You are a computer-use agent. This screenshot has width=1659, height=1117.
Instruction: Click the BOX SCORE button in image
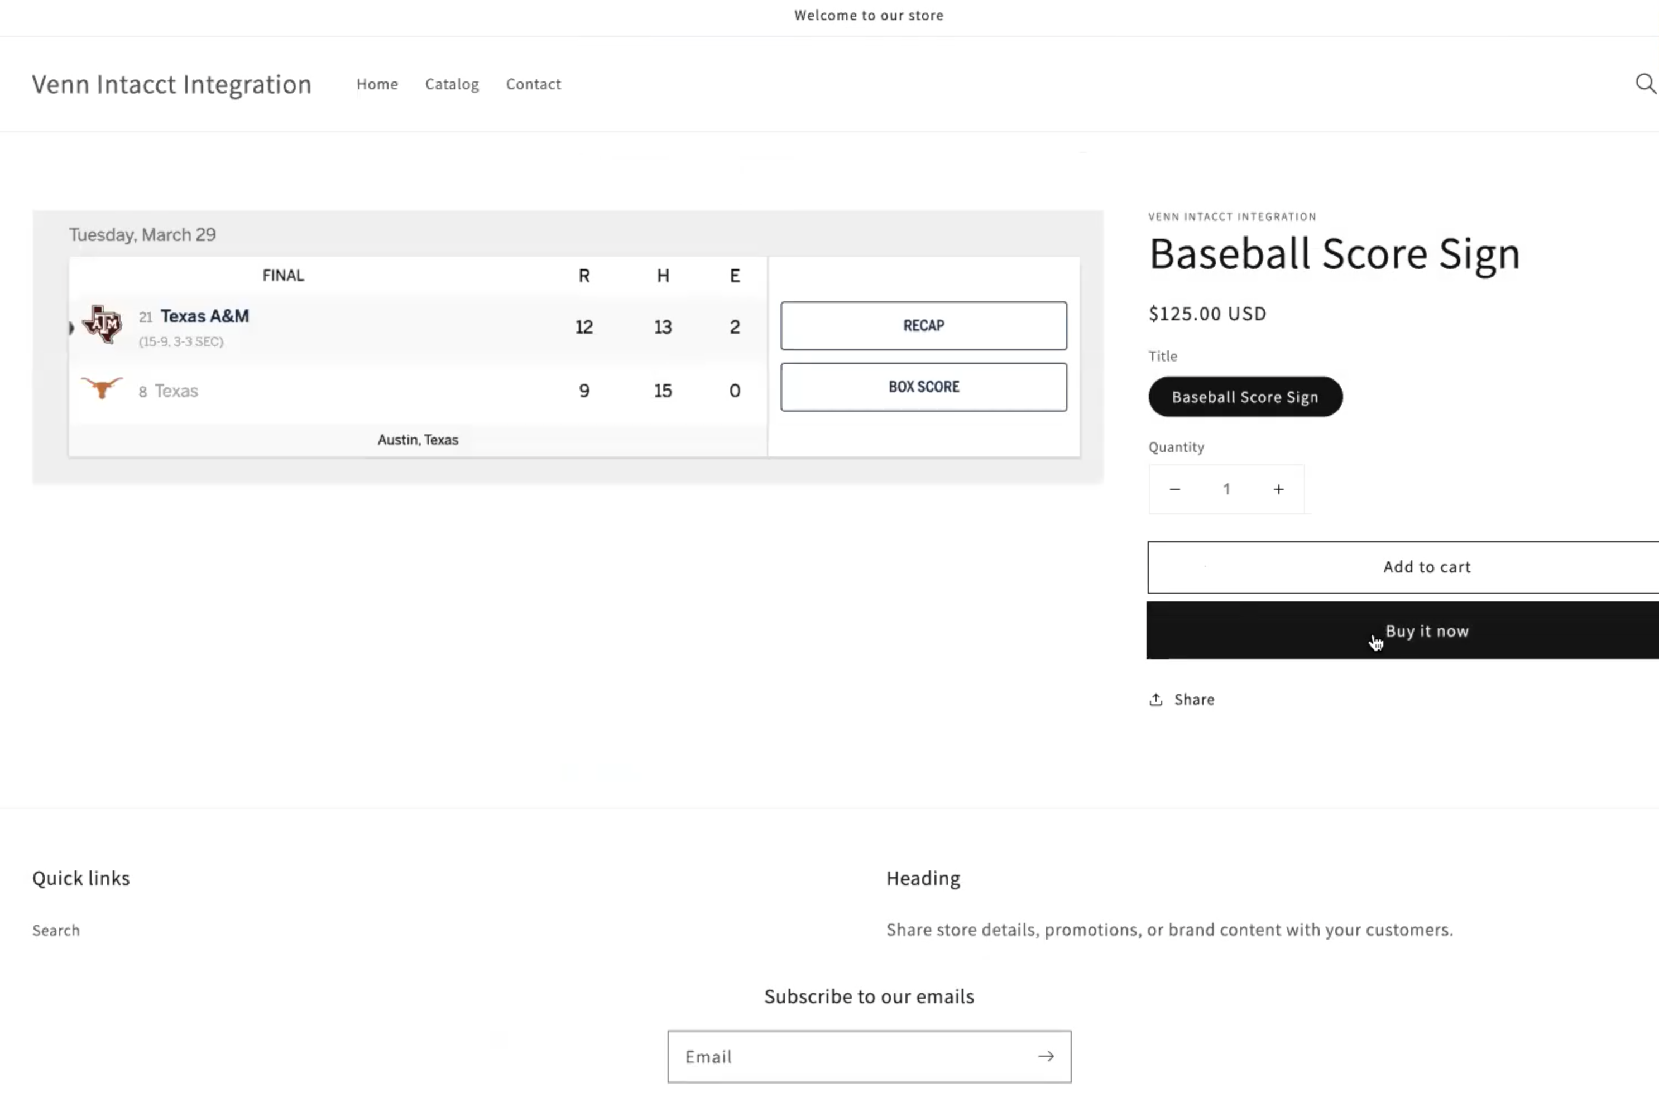point(924,387)
